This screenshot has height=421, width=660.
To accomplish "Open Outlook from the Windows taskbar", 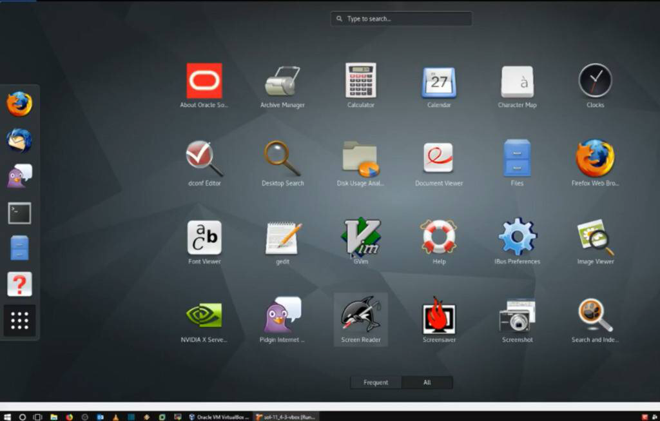I will 100,416.
